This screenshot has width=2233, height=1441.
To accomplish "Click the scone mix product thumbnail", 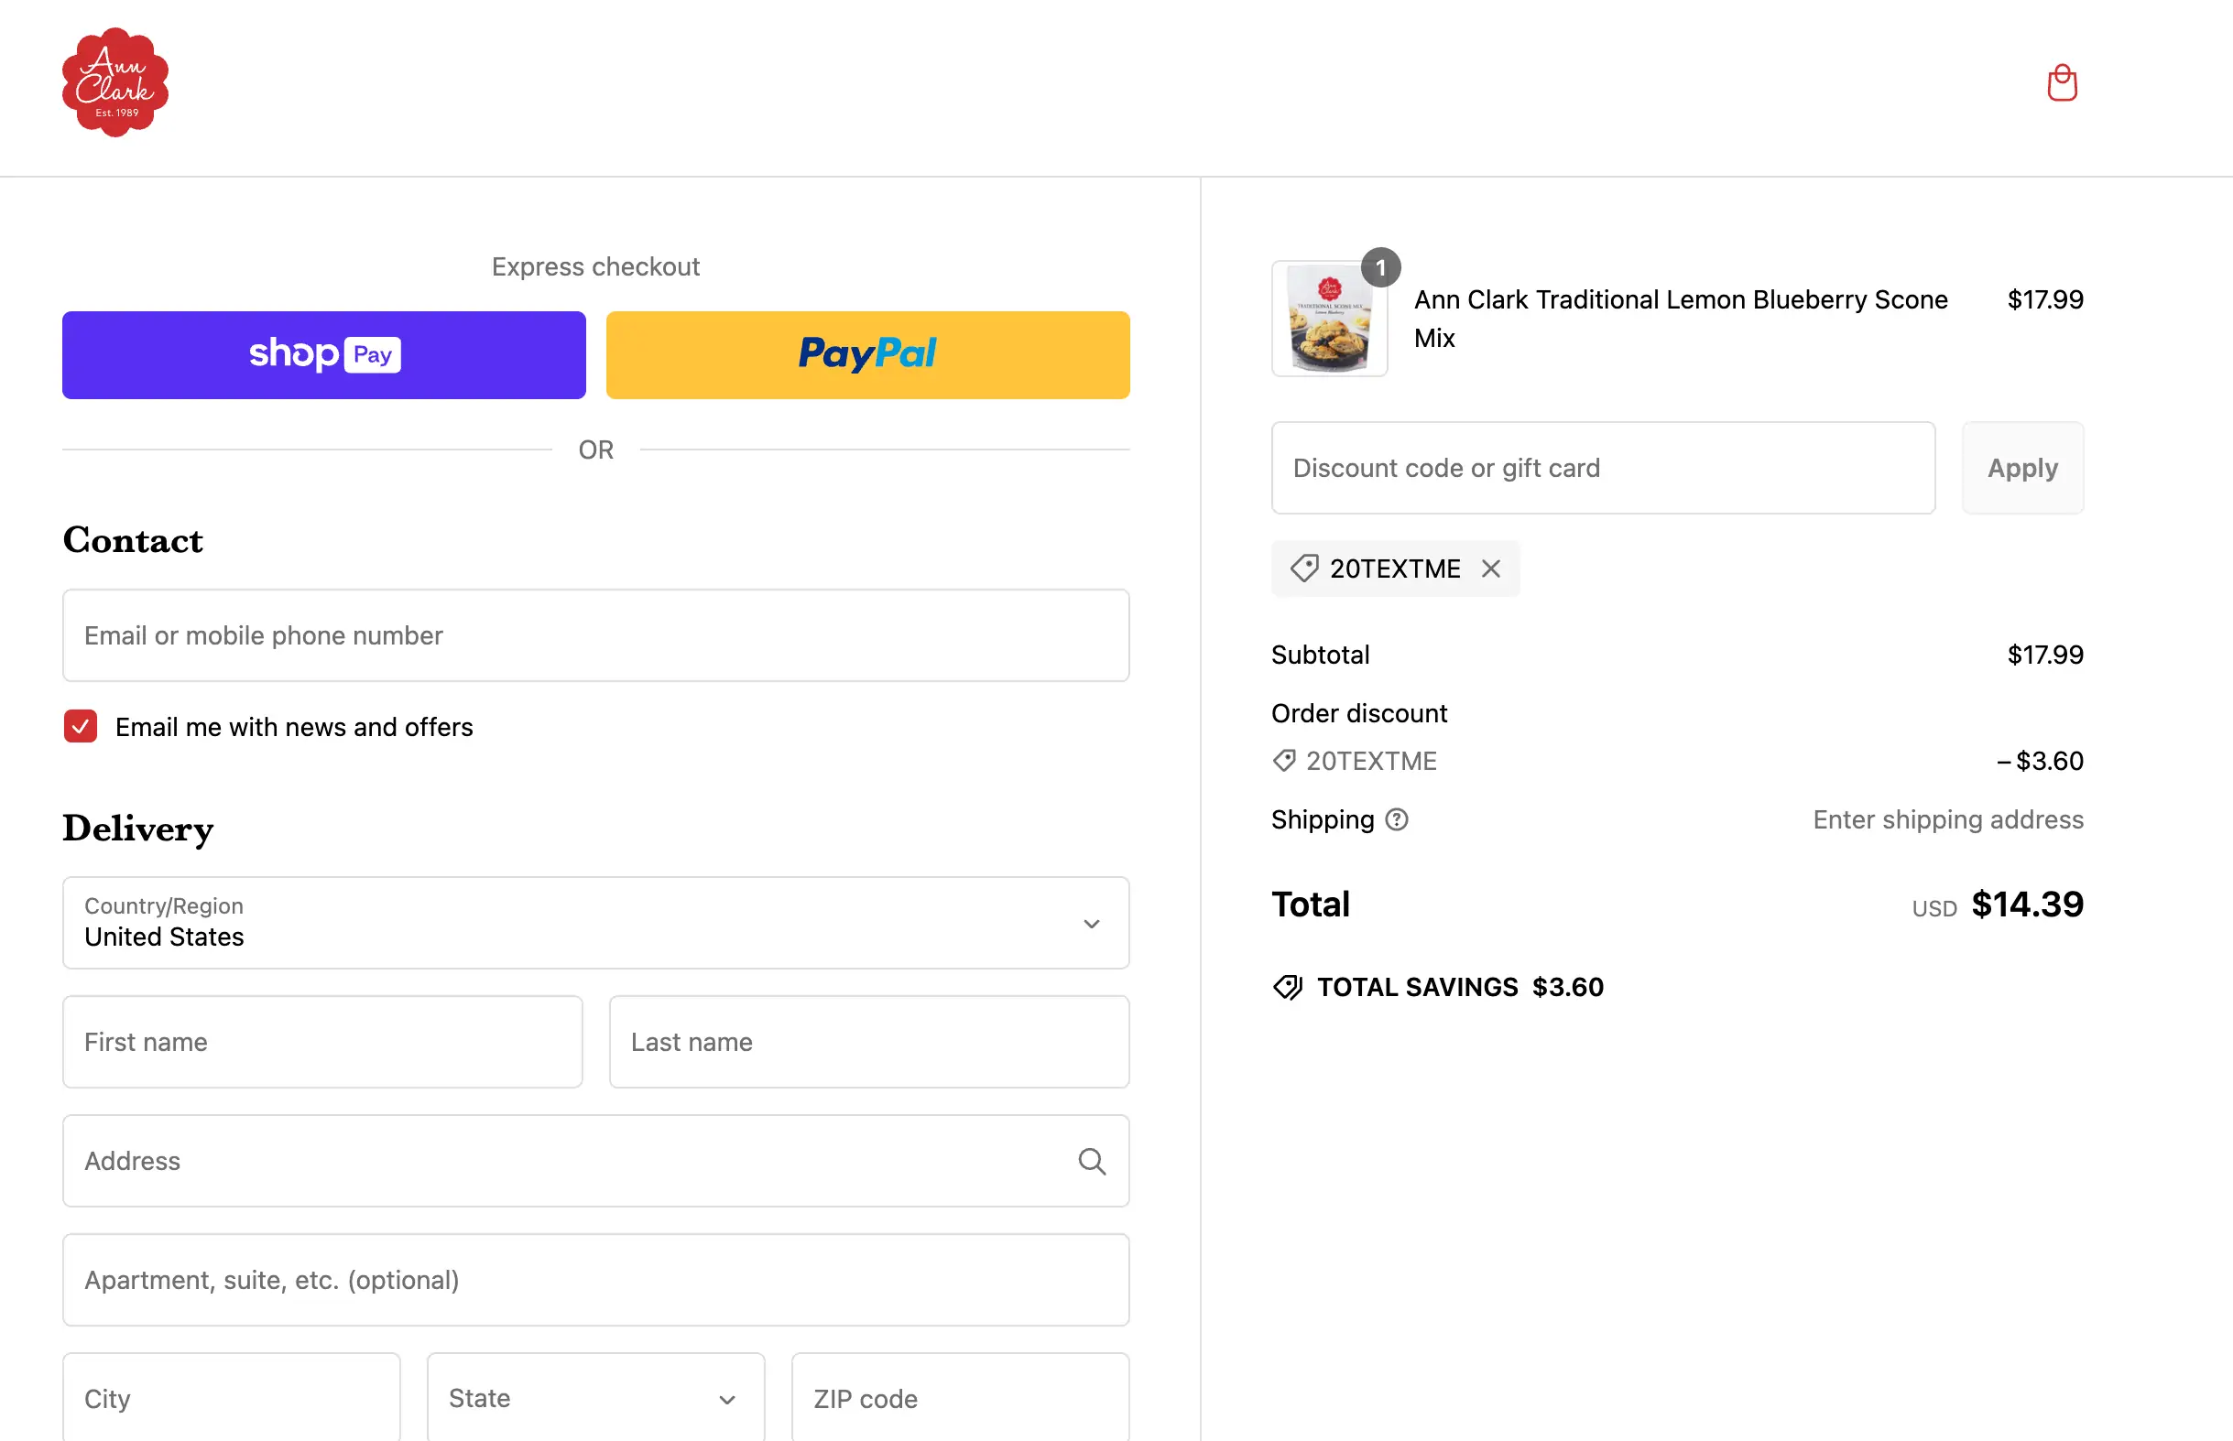I will pyautogui.click(x=1328, y=320).
